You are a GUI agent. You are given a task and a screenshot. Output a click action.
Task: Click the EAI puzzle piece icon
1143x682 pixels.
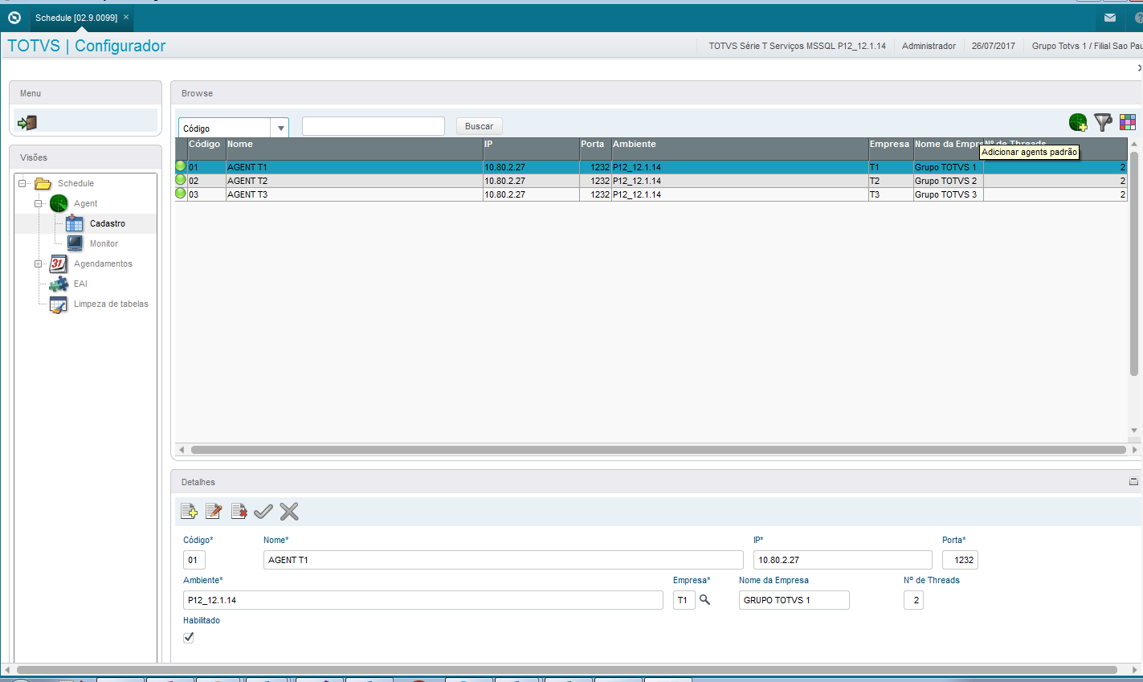pyautogui.click(x=59, y=284)
